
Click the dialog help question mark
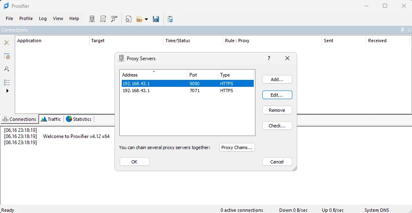pos(269,58)
